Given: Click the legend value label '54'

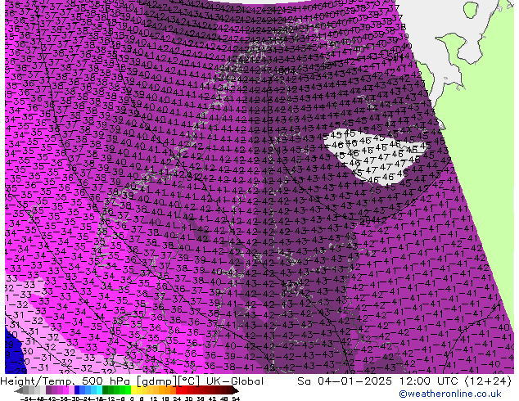Looking at the screenshot, I should (x=235, y=399).
